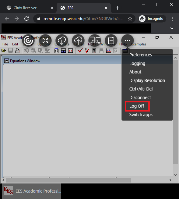The height and width of the screenshot is (199, 179).
Task: Click the browser forward arrow
Action: coord(17,19)
